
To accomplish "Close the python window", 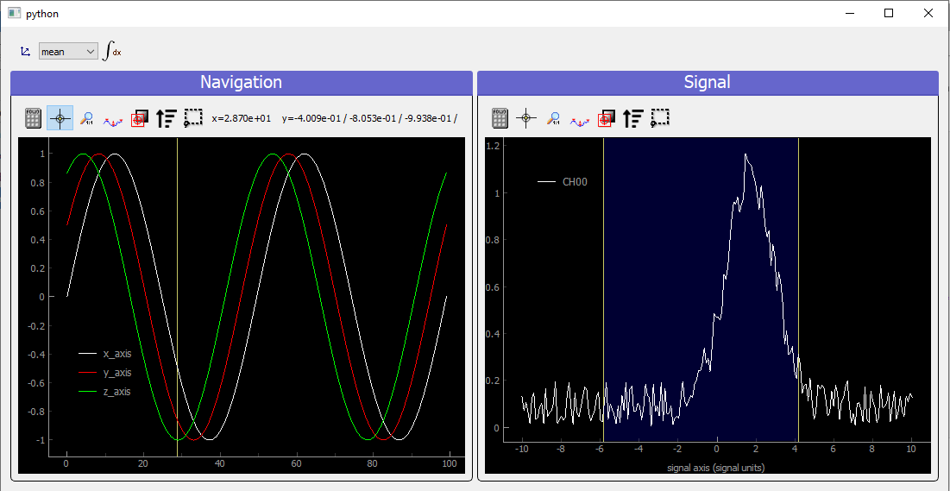I will [928, 13].
